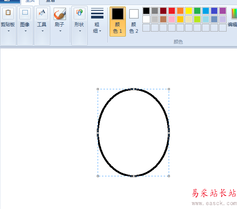Viewport: 237px width, 209px height.
Task: Click the first empty custom color slot
Action: point(146,28)
